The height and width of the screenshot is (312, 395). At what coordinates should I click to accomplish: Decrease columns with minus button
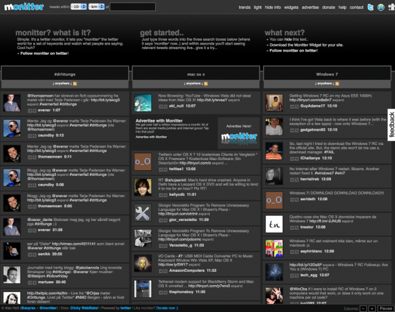363,308
